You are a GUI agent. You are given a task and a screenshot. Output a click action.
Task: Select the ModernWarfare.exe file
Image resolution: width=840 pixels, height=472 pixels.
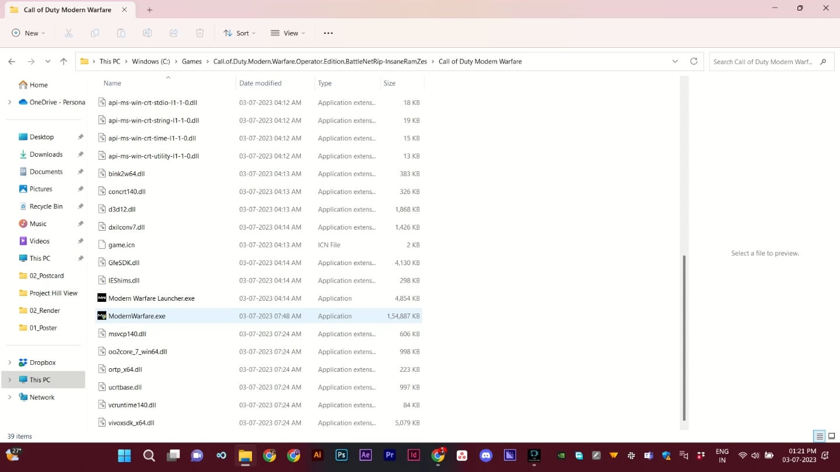259,316
